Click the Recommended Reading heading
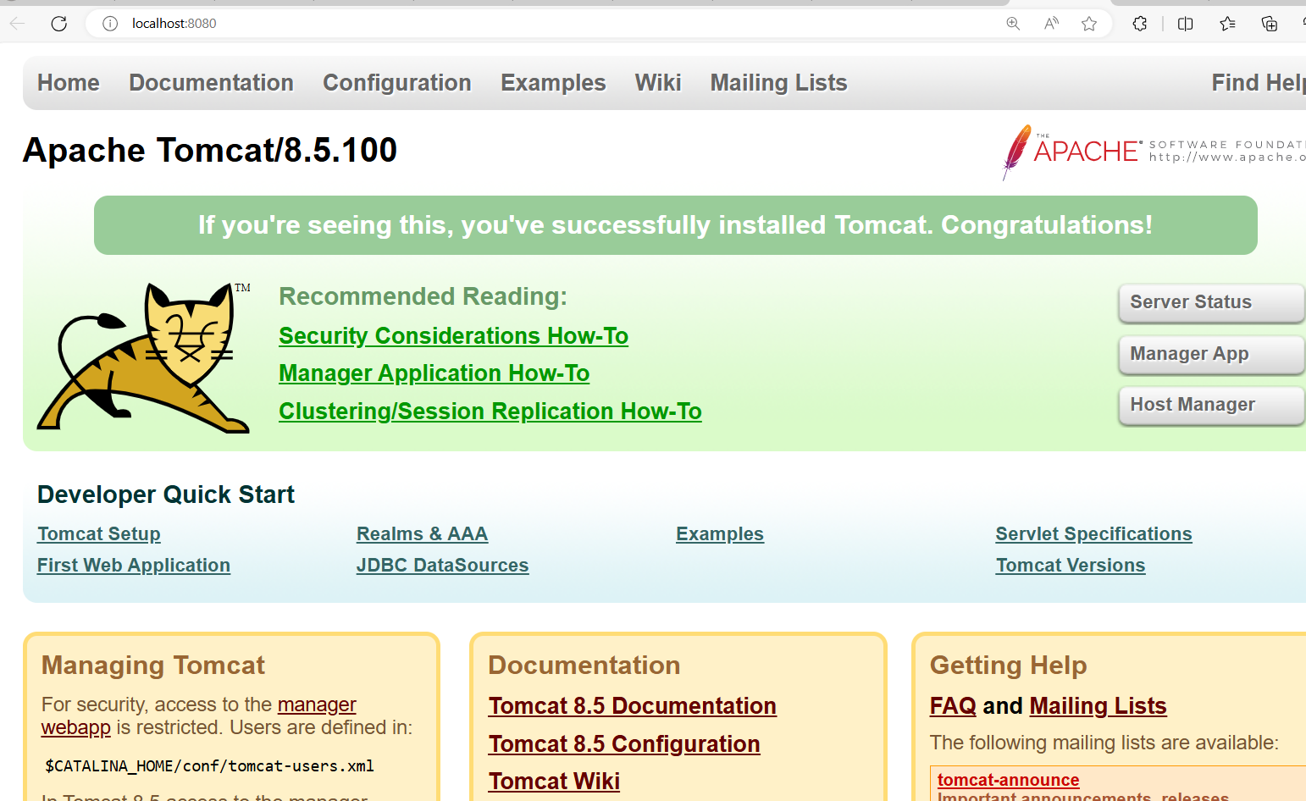Image resolution: width=1306 pixels, height=801 pixels. tap(423, 296)
